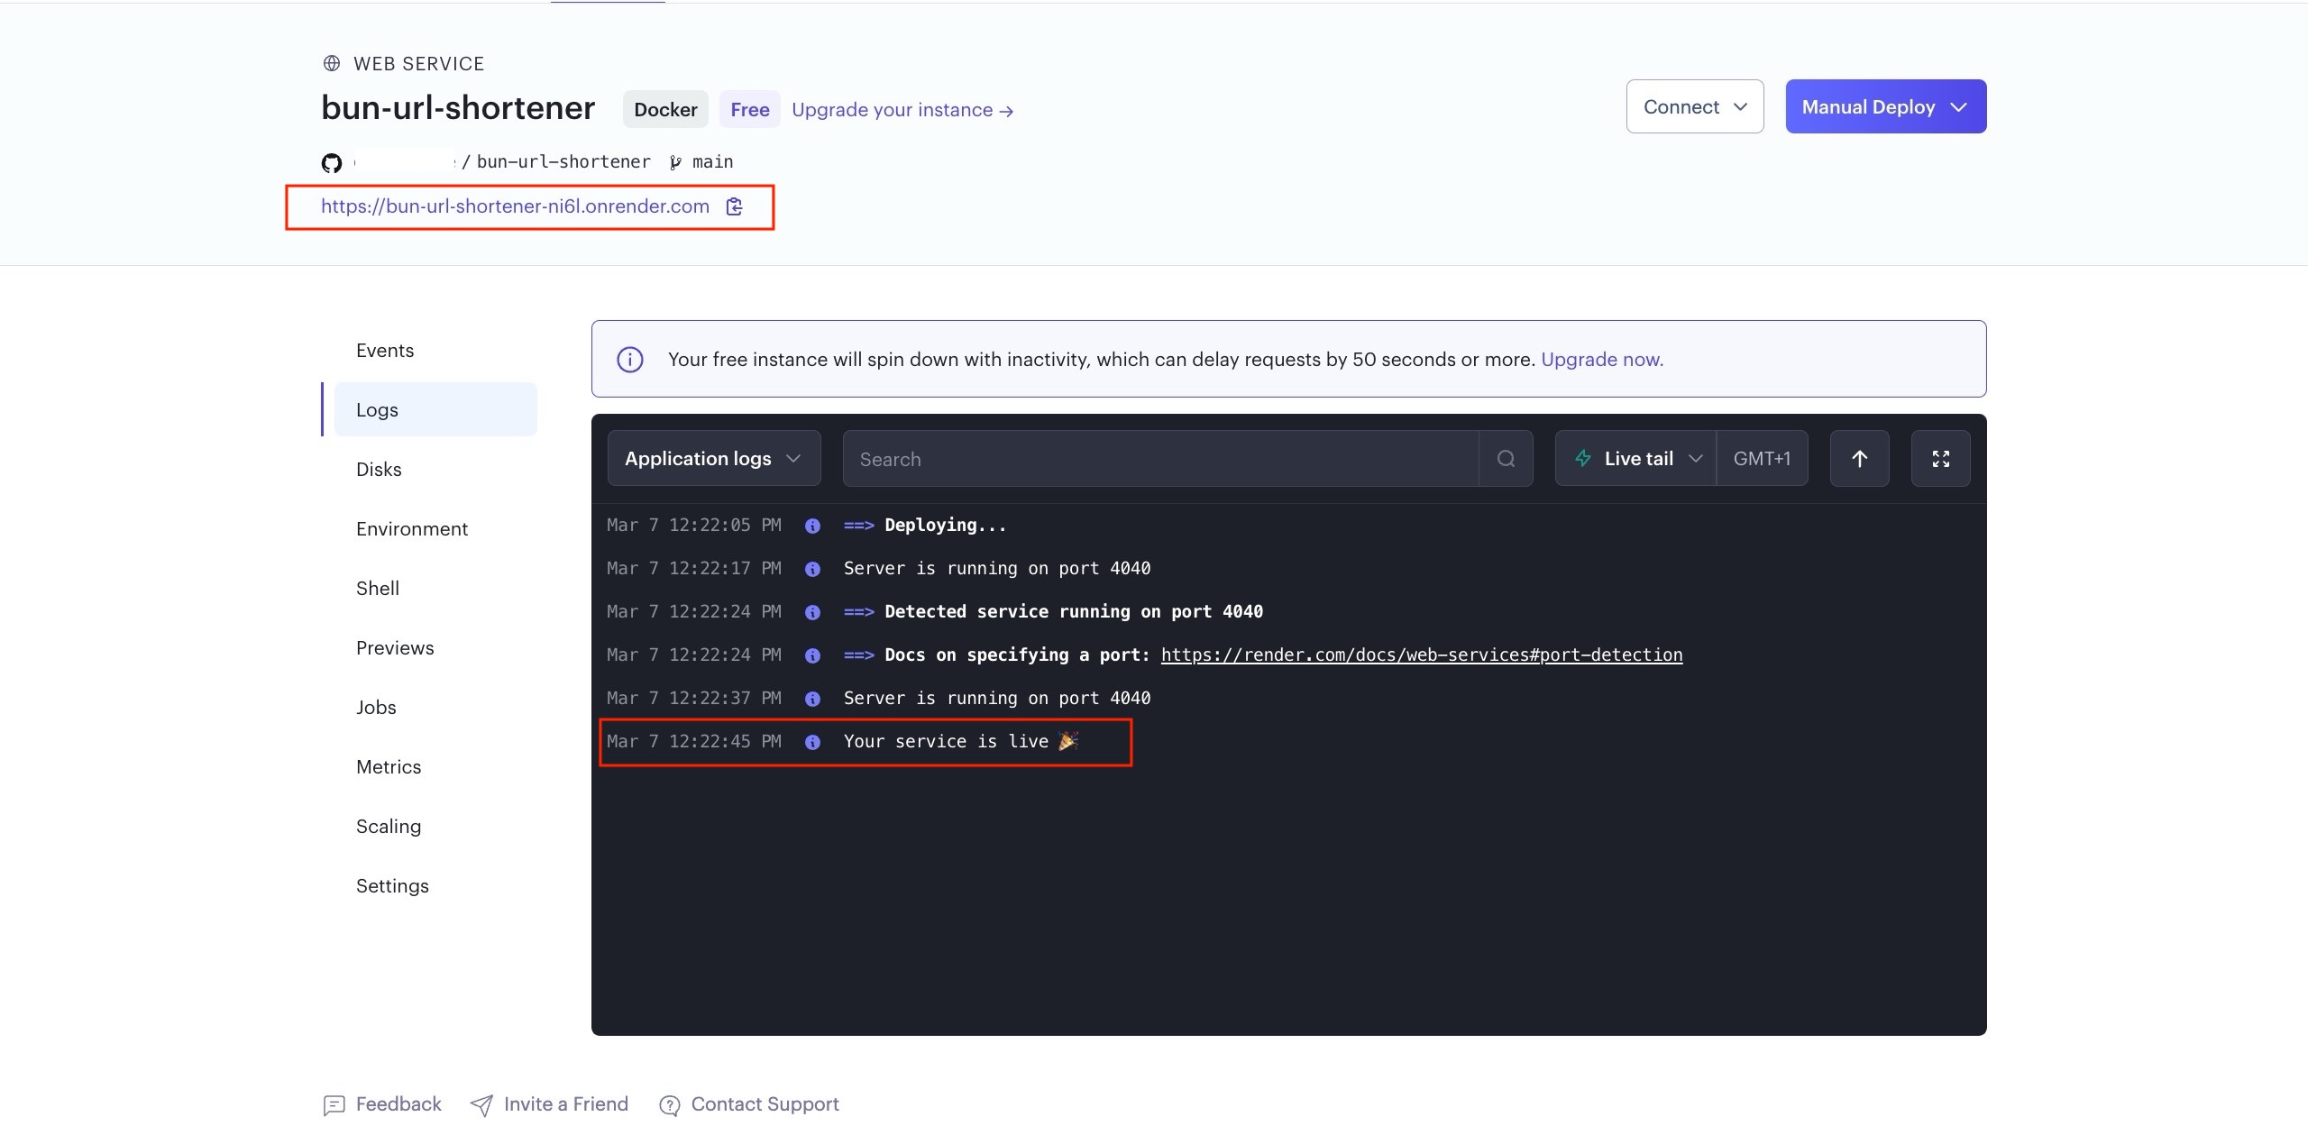Click the scroll-to-top arrow button
Viewport: 2308px width, 1126px height.
1859,459
